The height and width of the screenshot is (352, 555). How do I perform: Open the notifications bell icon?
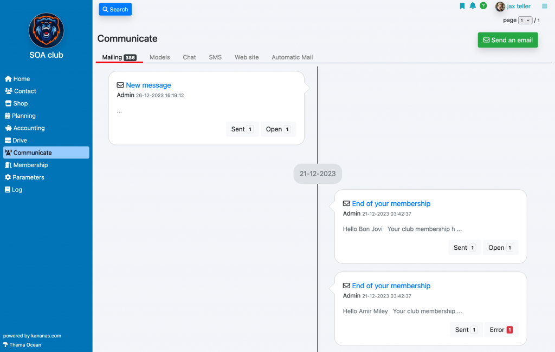pyautogui.click(x=473, y=6)
